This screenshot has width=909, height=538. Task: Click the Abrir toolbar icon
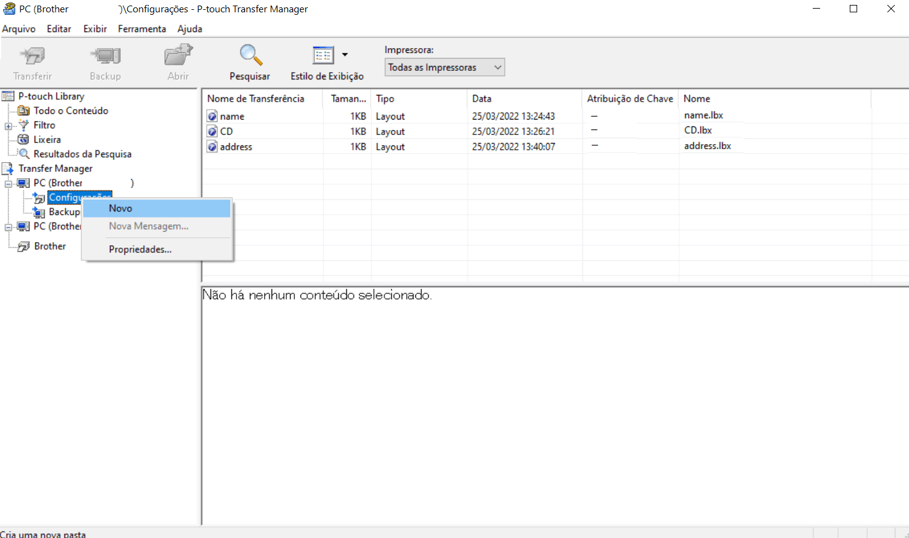tap(178, 55)
